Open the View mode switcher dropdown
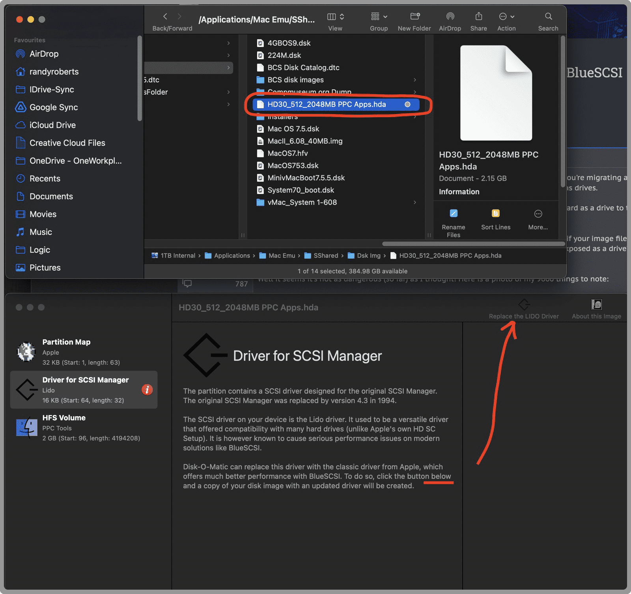Viewport: 631px width, 594px height. click(336, 17)
